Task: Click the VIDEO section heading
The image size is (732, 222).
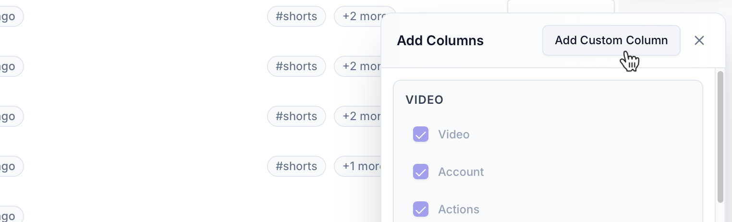Action: 424,100
